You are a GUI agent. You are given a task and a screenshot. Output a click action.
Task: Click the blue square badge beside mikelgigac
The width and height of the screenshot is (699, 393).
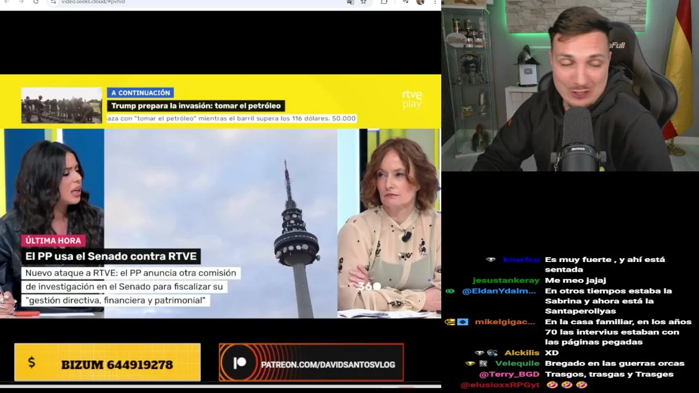463,322
